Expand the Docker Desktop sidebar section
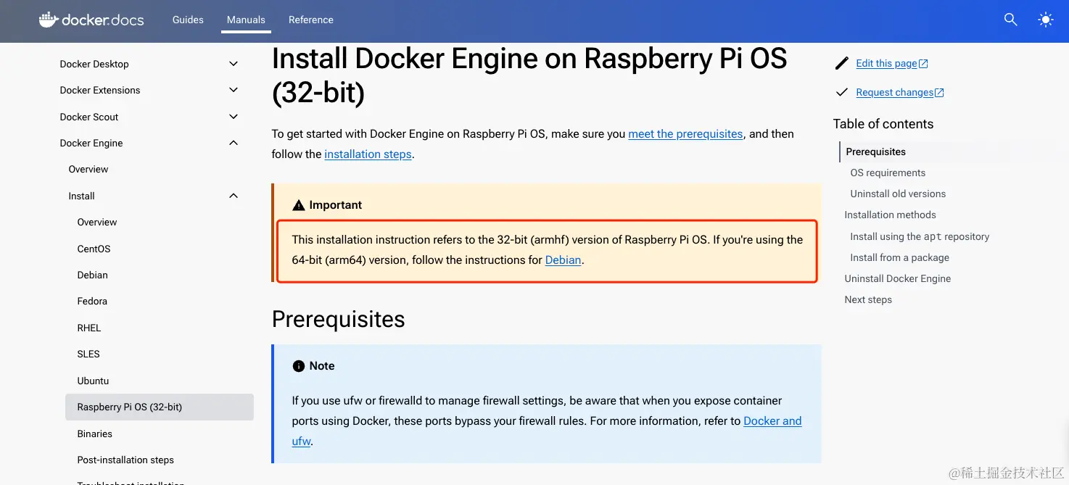The image size is (1069, 485). 234,64
